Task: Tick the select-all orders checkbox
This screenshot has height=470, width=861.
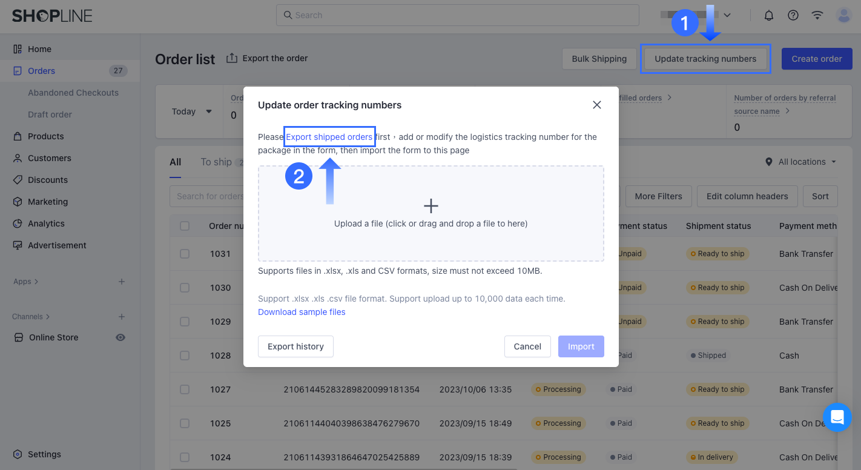Action: [x=185, y=226]
